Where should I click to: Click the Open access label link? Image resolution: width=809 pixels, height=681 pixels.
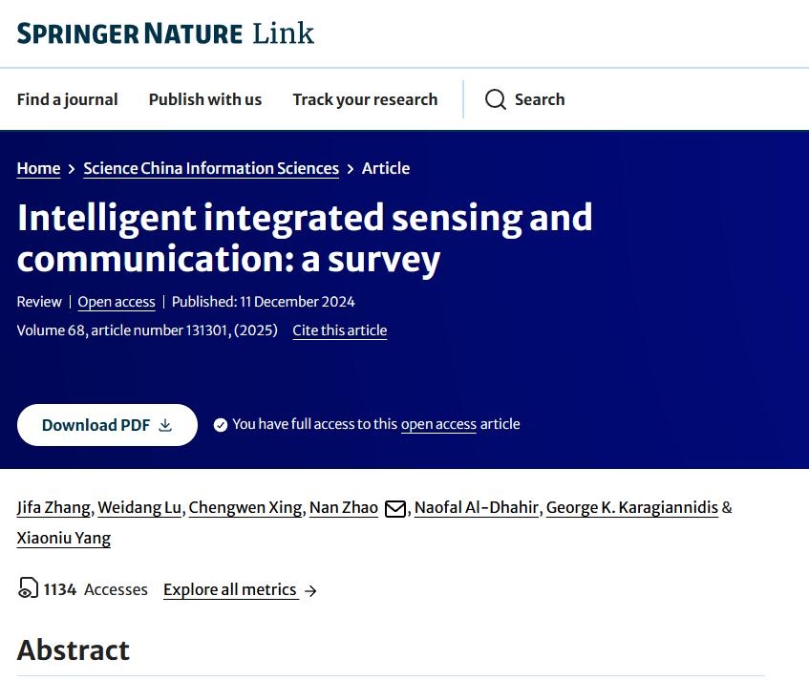[117, 302]
